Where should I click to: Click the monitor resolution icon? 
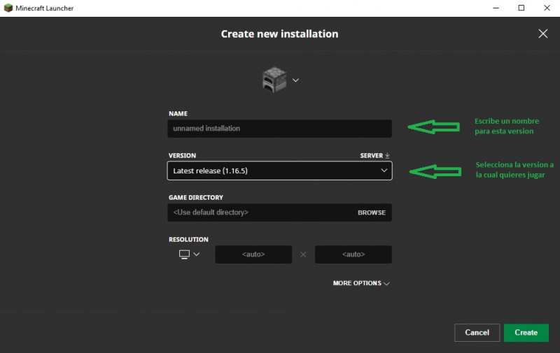pos(184,254)
